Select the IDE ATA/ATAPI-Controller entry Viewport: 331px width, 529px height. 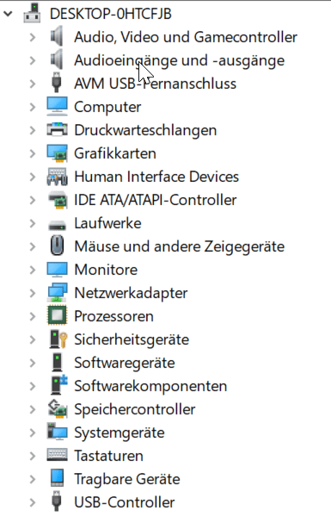click(x=156, y=200)
